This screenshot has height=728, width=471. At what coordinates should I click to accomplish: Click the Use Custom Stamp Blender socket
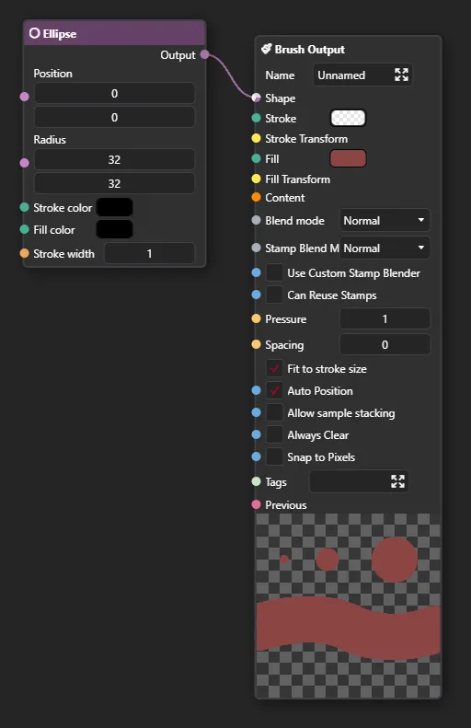[256, 272]
